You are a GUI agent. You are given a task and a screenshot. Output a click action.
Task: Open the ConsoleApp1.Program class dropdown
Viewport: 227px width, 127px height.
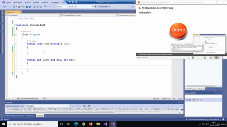[x=88, y=15]
